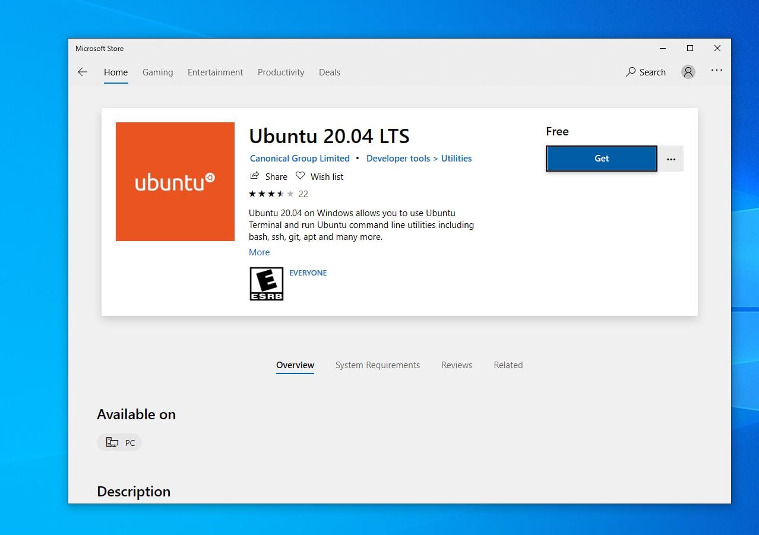
Task: Expand the description with More
Action: pyautogui.click(x=260, y=252)
